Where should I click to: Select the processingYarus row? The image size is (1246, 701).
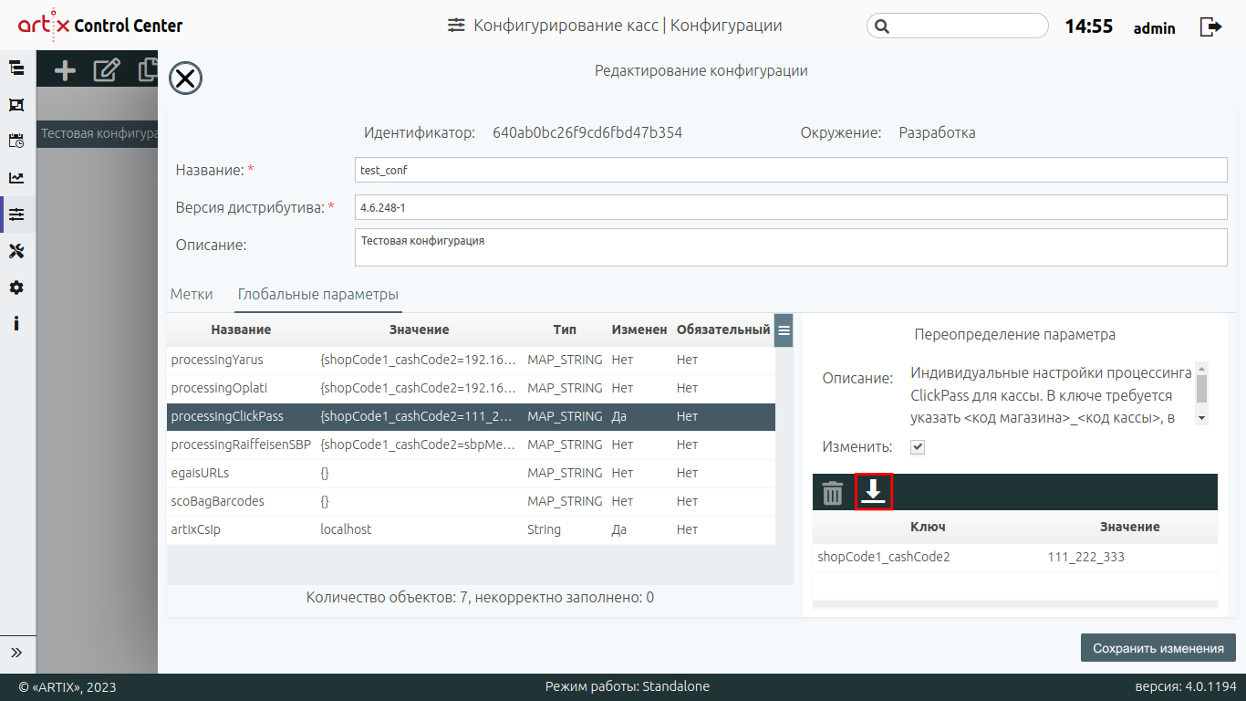[471, 360]
